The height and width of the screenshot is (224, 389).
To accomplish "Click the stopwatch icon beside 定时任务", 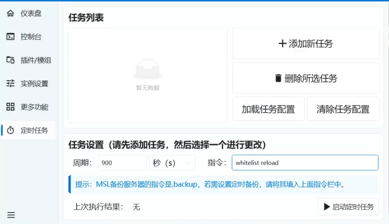I will tap(11, 130).
